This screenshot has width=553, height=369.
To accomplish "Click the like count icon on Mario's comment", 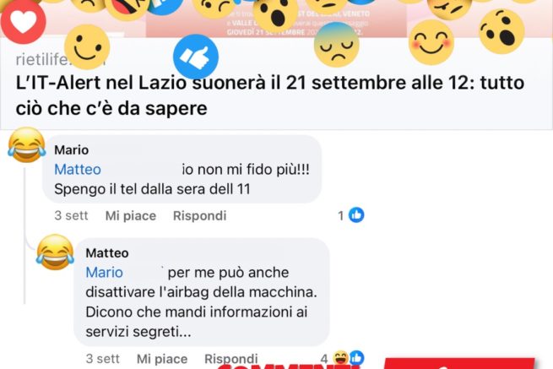I will 356,214.
